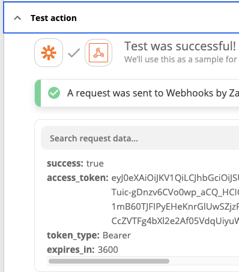The width and height of the screenshot is (239, 272).
Task: Click the request sent to Webhooks message
Action: click(x=153, y=93)
